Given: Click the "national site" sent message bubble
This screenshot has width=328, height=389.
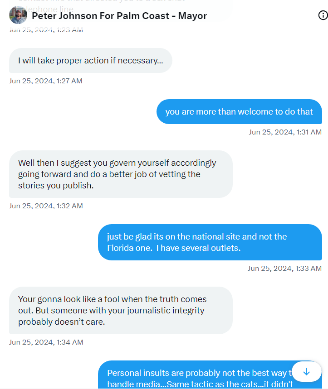Looking at the screenshot, I should pyautogui.click(x=210, y=242).
